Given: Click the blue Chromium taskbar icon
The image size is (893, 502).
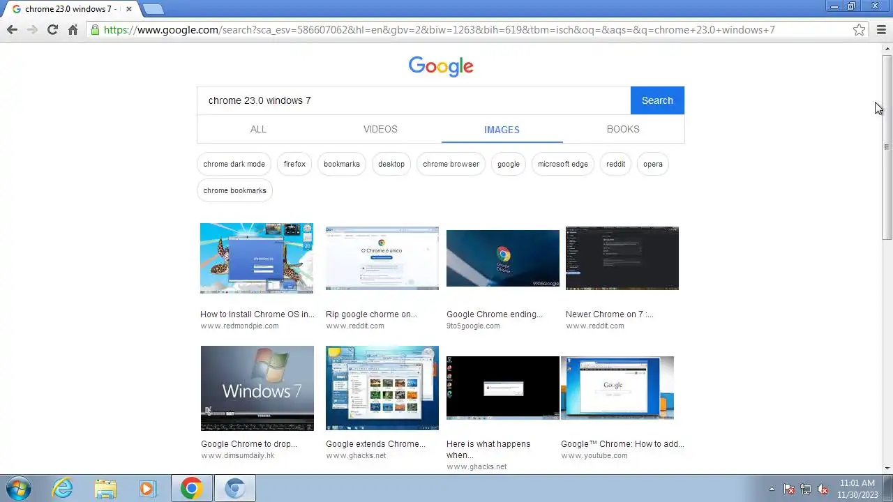Looking at the screenshot, I should coord(235,488).
